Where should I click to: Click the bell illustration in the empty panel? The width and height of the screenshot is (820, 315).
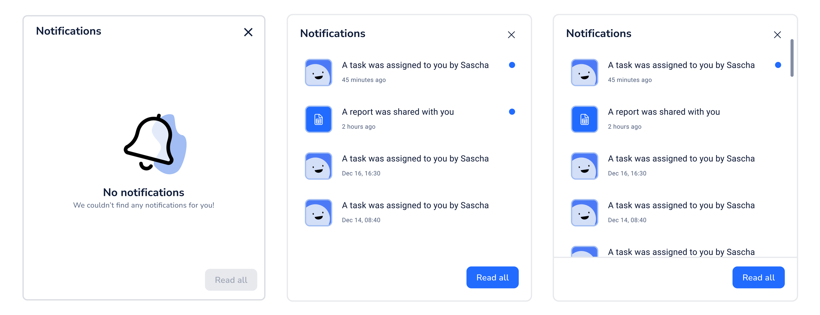[155, 144]
